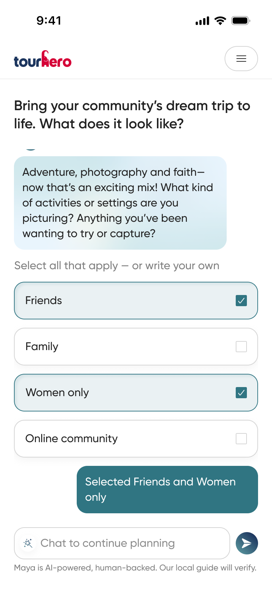The height and width of the screenshot is (590, 272).
Task: Deselect the Friends option card
Action: coord(136,301)
